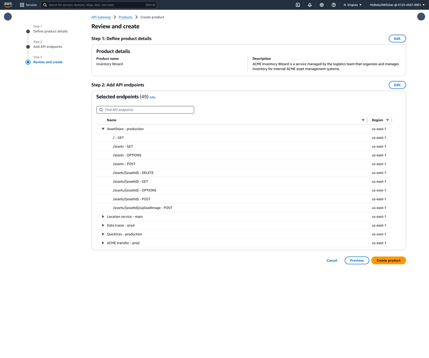Select '/assets/{assetId} - GET' row
This screenshot has width=429, height=358.
[x=244, y=181]
